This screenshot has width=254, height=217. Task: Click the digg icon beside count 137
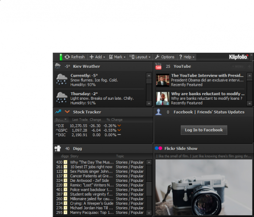click(x=66, y=176)
